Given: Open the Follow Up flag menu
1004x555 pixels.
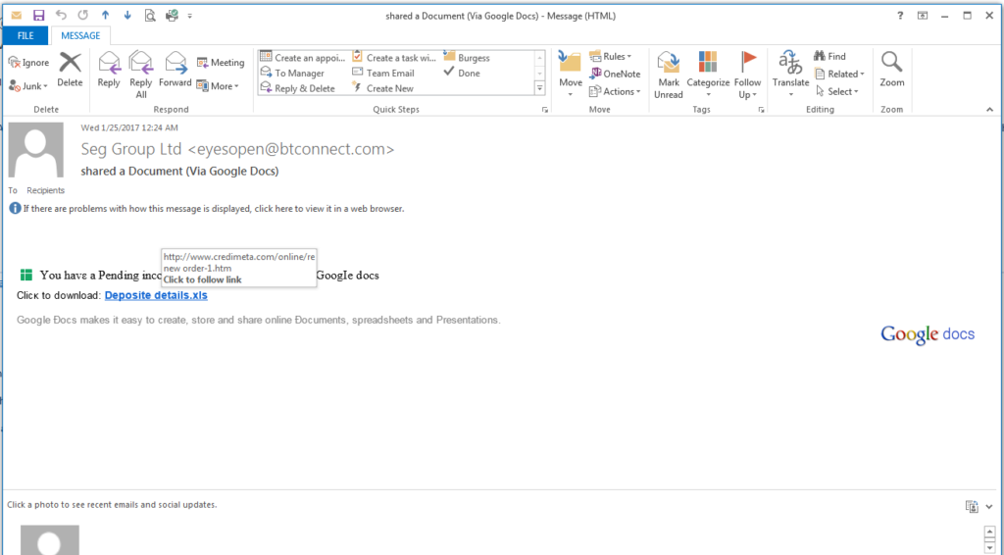Looking at the screenshot, I should point(747,75).
